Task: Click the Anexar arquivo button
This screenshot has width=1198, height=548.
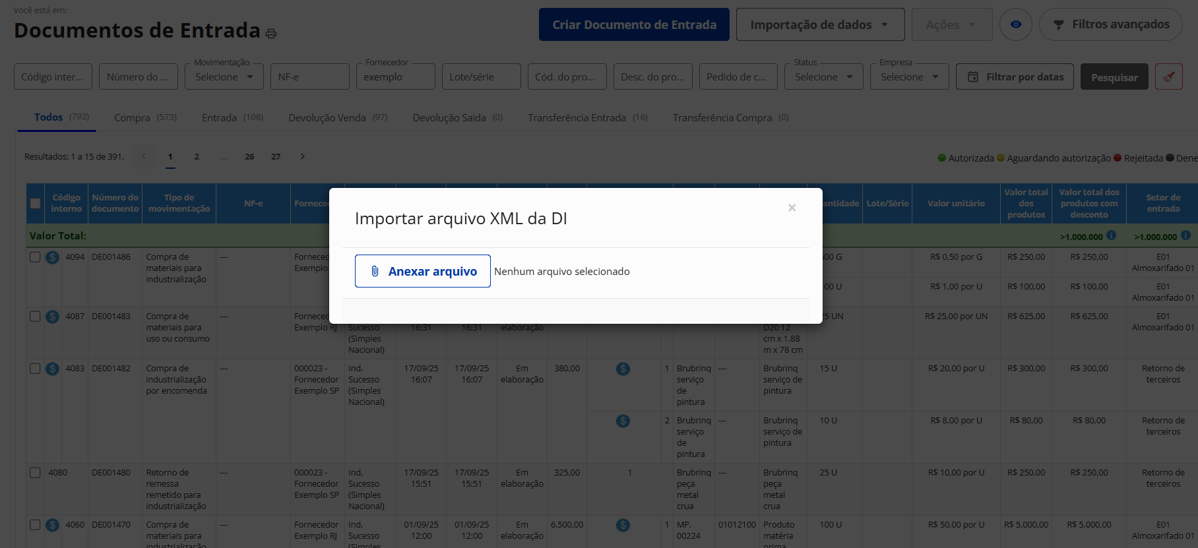Action: (422, 271)
